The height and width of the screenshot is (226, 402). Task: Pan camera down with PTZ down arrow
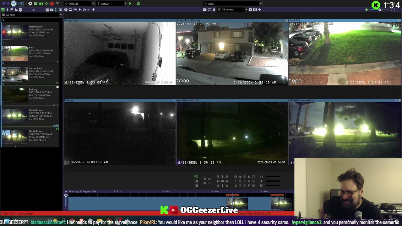(x=222, y=186)
